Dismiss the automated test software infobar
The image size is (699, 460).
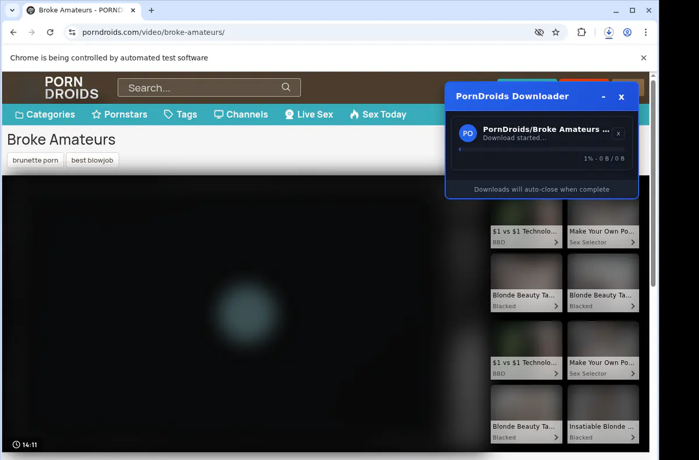click(x=644, y=58)
